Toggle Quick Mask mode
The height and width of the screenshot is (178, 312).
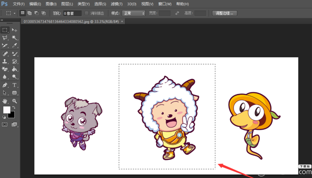[x=4, y=125]
